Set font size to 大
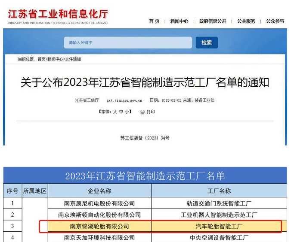This screenshot has width=291, height=242. [115, 112]
